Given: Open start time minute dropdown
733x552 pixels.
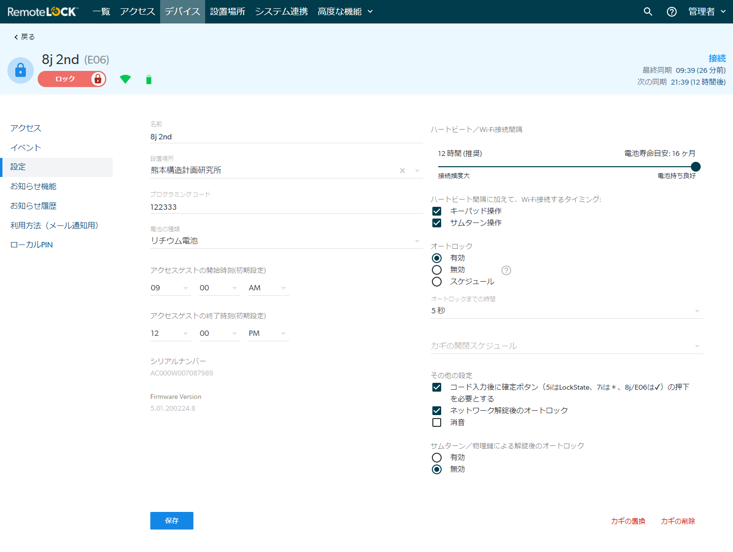Looking at the screenshot, I should click(x=219, y=288).
